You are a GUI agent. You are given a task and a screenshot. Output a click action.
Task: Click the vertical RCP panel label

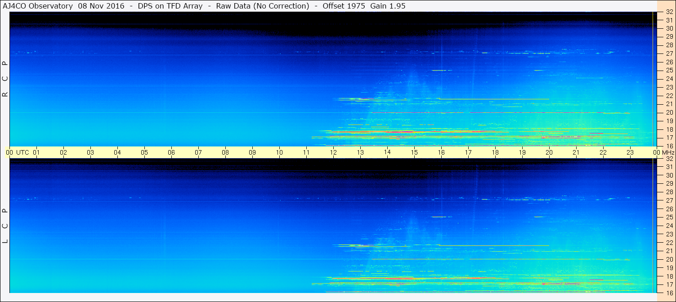click(x=5, y=79)
